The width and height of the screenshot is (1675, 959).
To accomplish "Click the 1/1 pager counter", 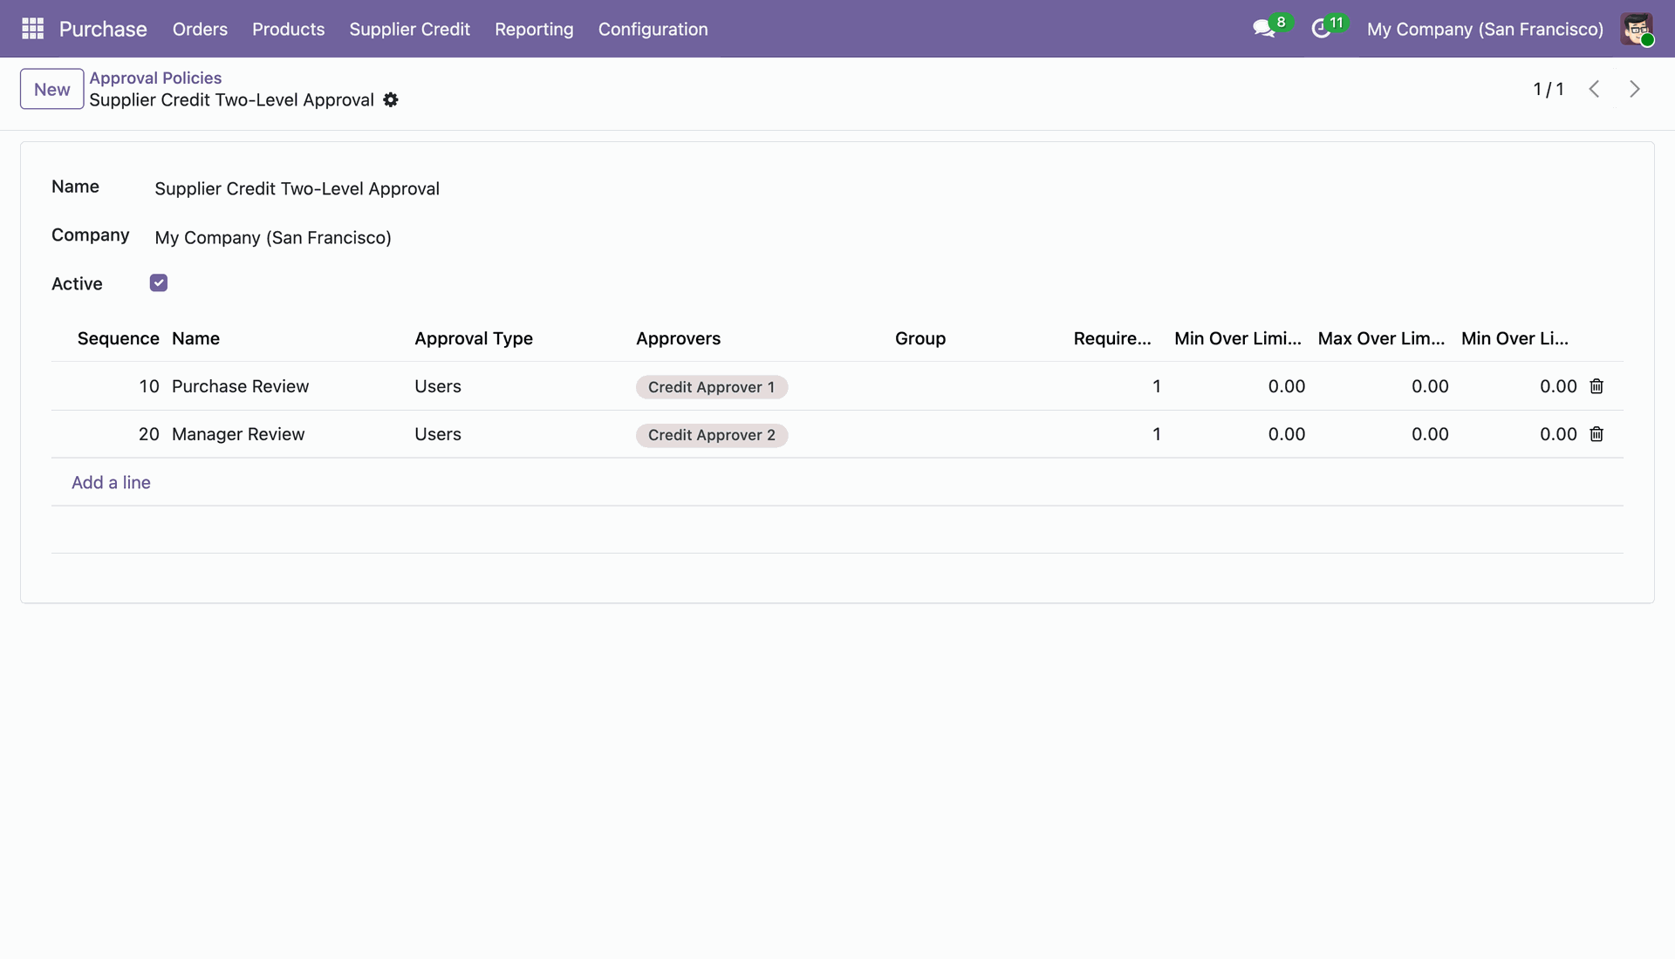I will (x=1549, y=89).
